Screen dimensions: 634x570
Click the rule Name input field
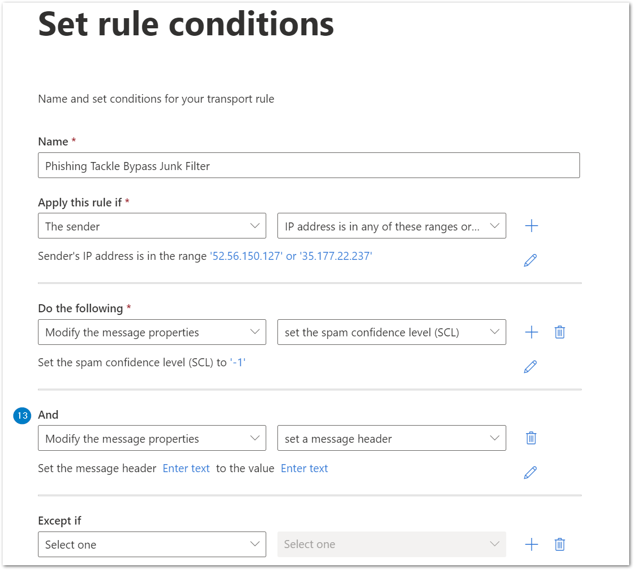tap(309, 165)
